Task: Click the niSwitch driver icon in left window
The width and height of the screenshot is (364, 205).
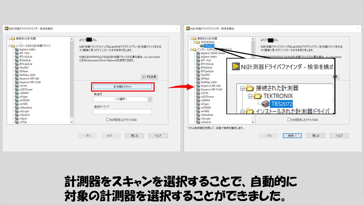Action: [x=16, y=115]
